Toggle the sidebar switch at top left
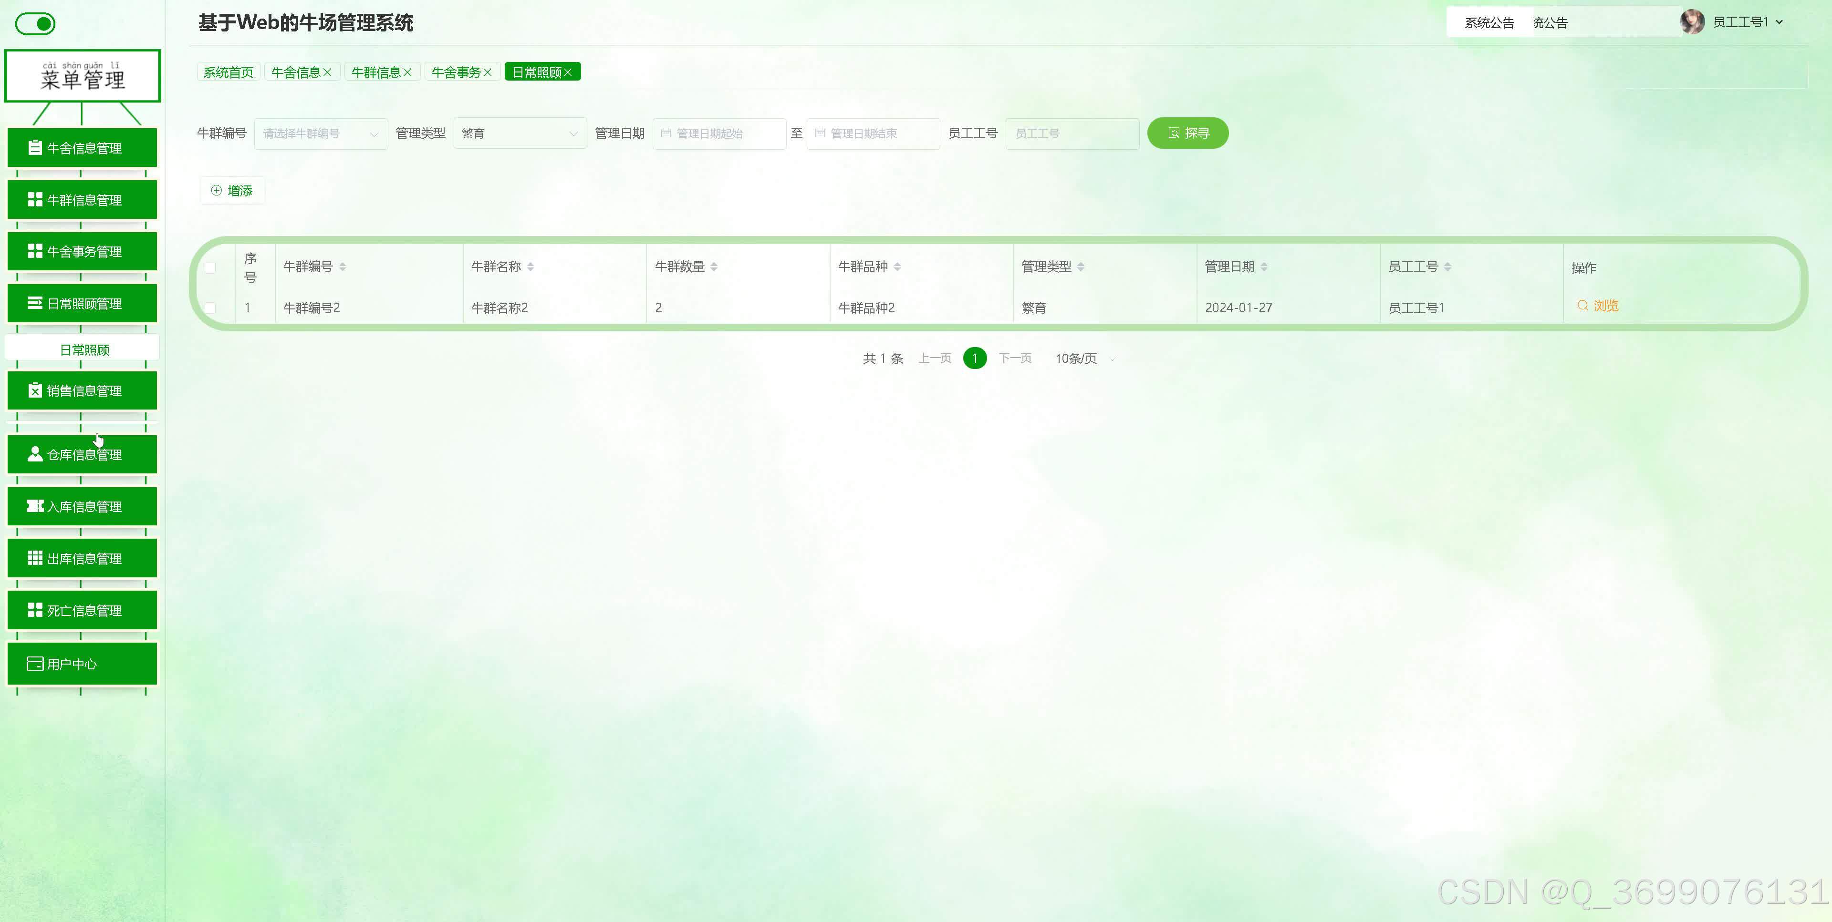 [35, 23]
